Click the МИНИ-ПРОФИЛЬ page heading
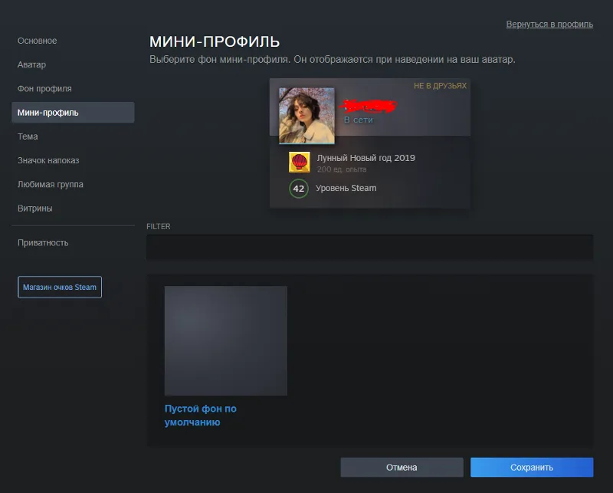 click(x=215, y=41)
